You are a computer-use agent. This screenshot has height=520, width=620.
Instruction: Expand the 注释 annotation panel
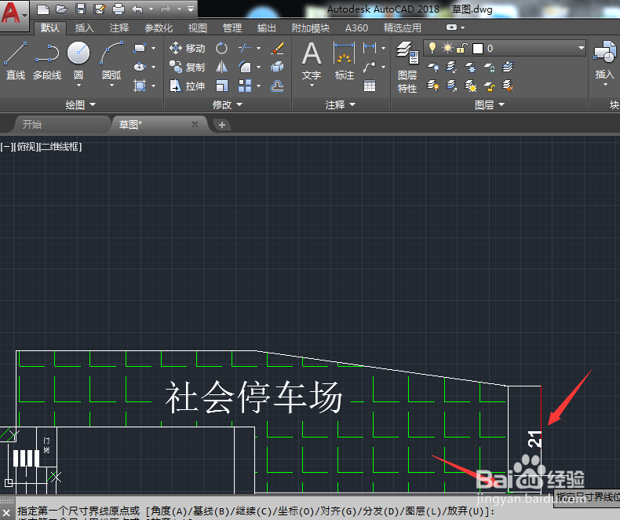click(341, 105)
